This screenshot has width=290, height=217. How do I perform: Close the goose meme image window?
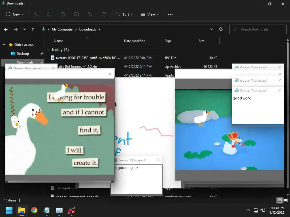point(110,74)
